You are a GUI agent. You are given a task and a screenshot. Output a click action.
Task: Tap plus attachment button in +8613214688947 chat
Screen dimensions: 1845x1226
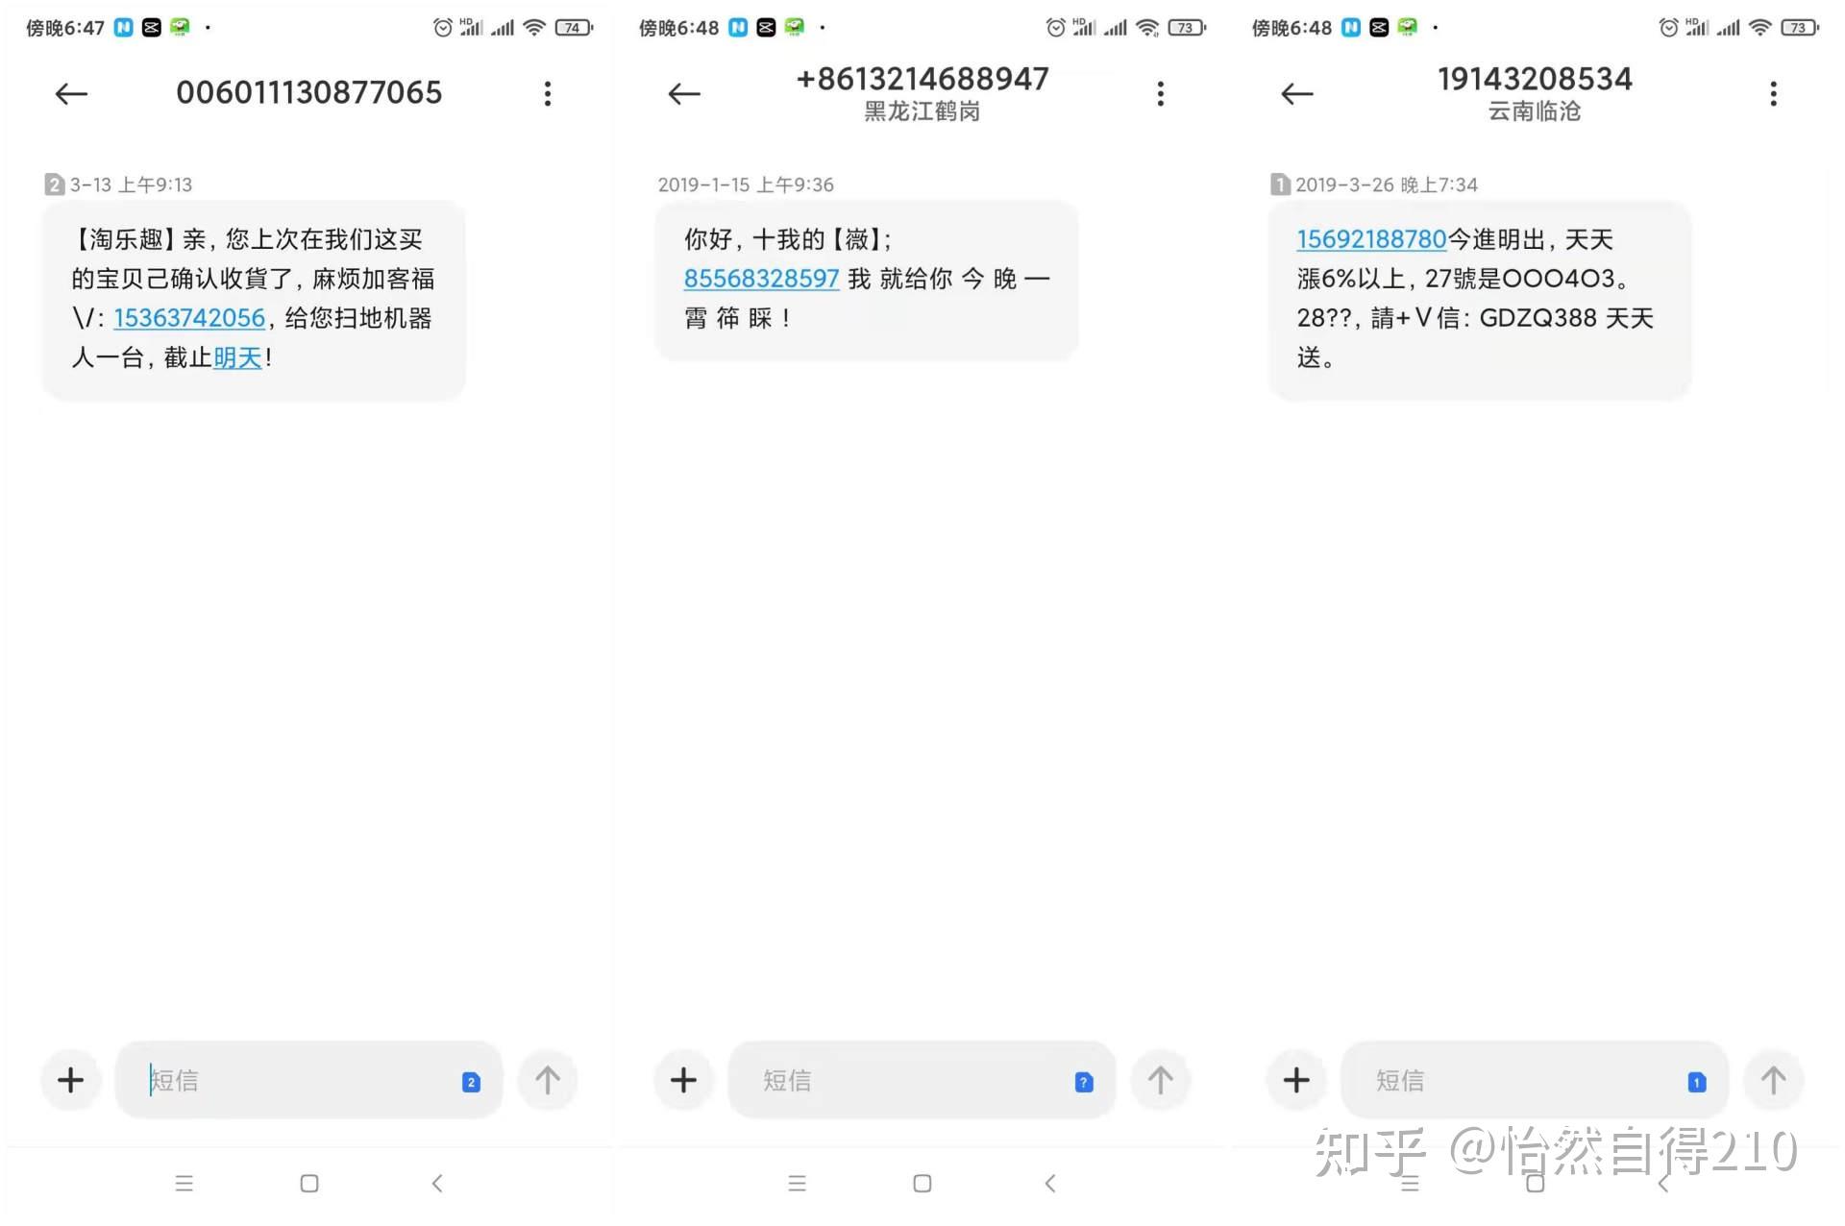[683, 1080]
